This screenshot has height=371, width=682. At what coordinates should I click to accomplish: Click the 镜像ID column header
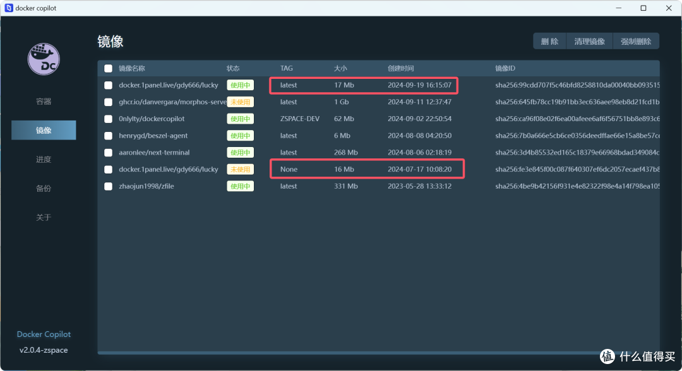point(505,68)
